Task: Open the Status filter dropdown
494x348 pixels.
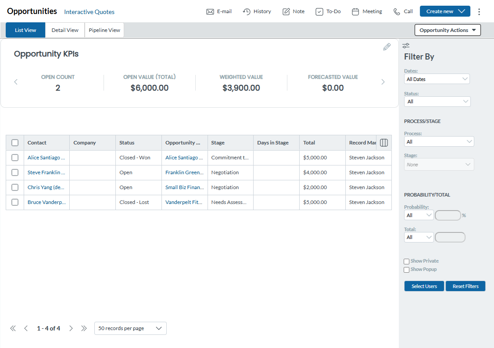Action: [x=437, y=102]
